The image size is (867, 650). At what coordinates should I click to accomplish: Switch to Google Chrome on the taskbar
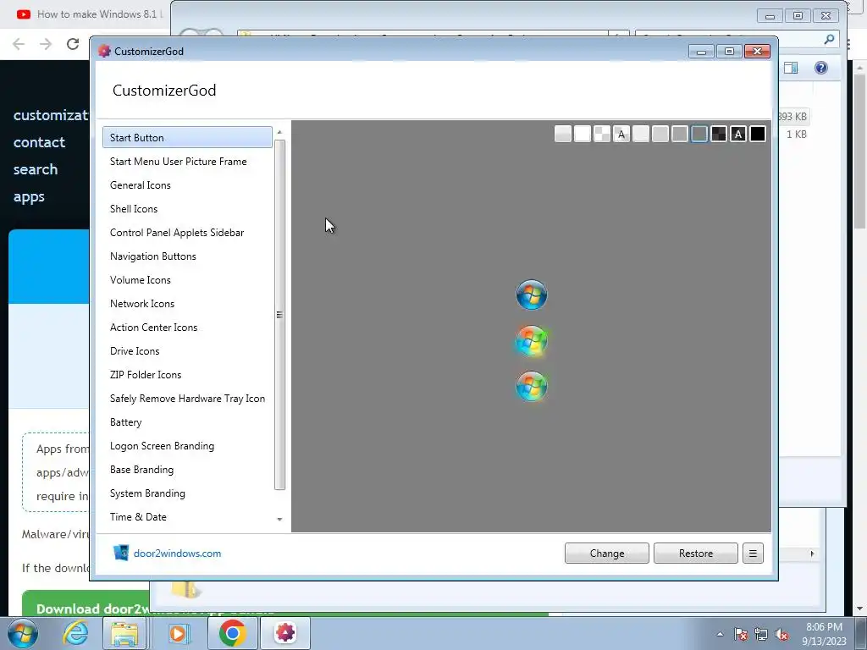tap(232, 633)
